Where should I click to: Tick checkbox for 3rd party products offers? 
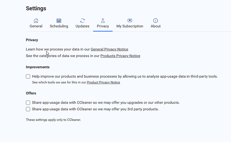pyautogui.click(x=28, y=109)
